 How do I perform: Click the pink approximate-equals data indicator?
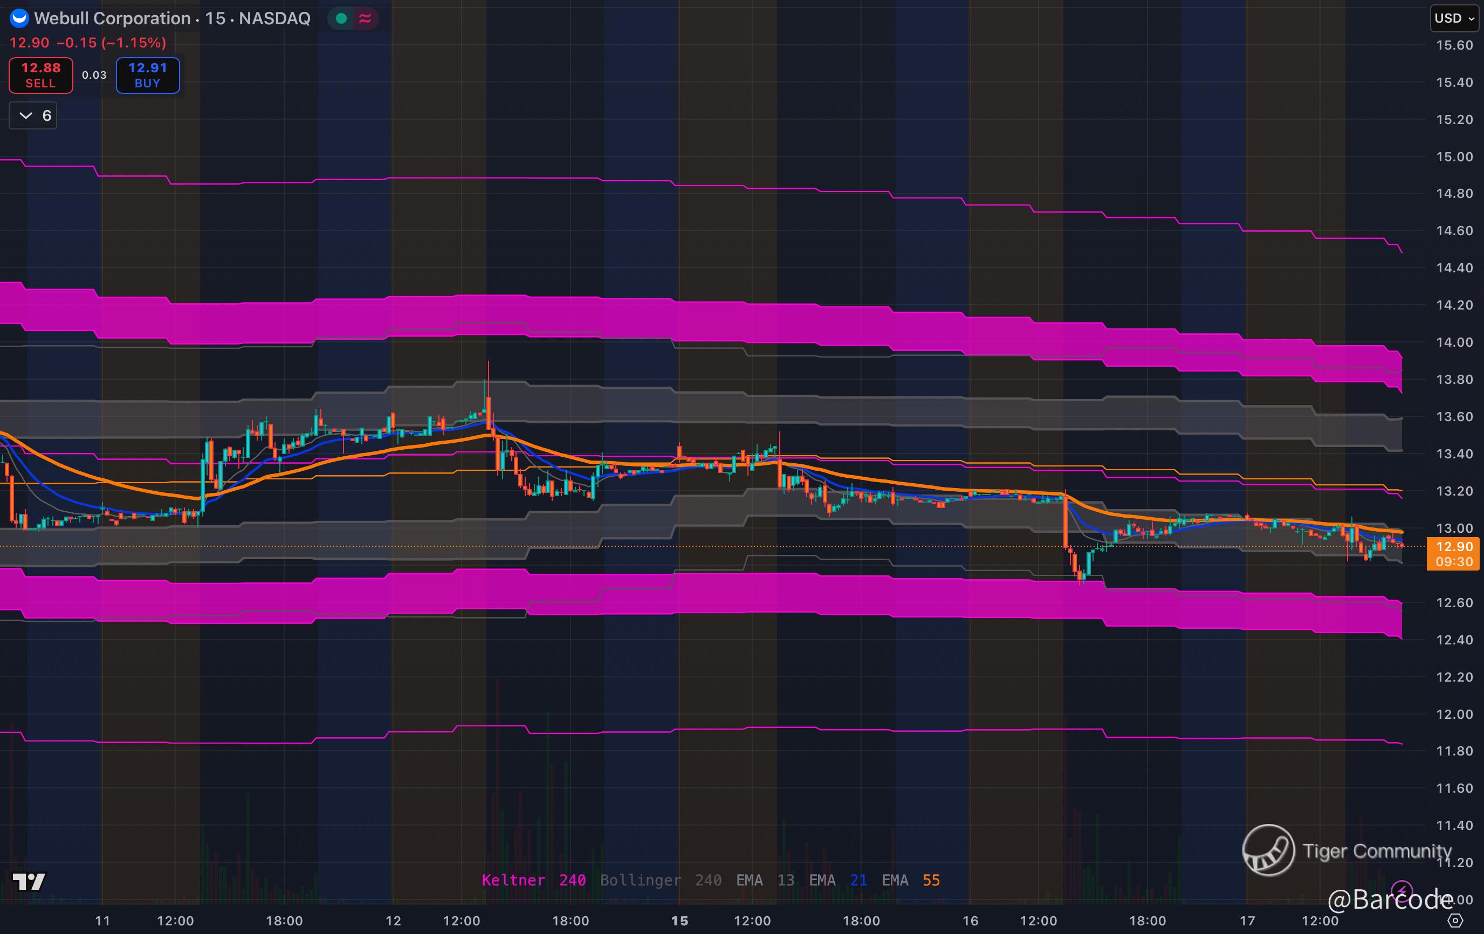(x=365, y=18)
